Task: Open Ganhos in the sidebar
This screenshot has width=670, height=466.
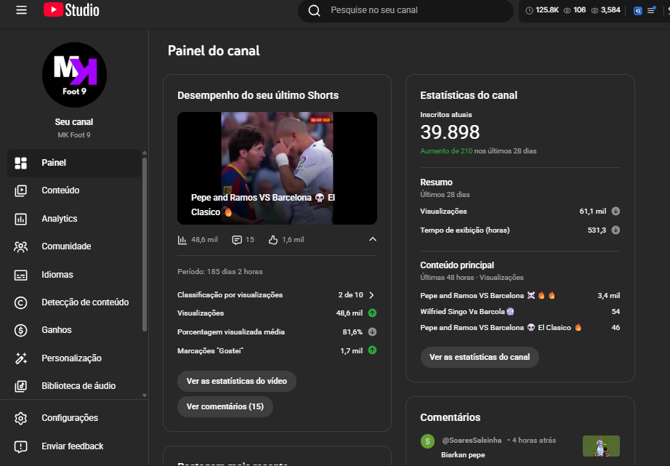Action: click(57, 330)
